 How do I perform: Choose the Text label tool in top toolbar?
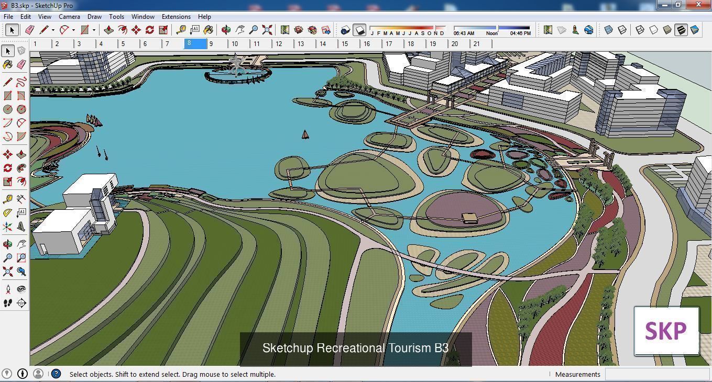(194, 30)
